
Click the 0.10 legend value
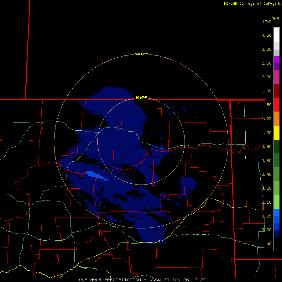point(267,202)
